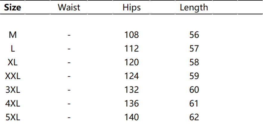Click the Size column header

12,7
